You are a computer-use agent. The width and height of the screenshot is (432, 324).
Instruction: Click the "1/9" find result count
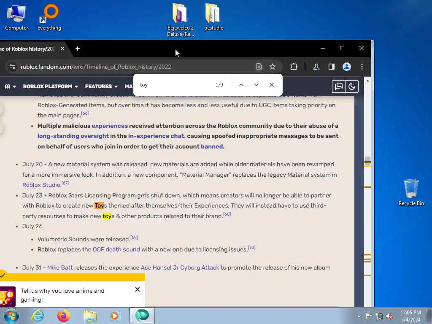click(219, 85)
